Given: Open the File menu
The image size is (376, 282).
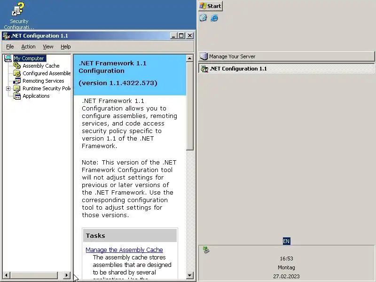Looking at the screenshot, I should (x=10, y=47).
